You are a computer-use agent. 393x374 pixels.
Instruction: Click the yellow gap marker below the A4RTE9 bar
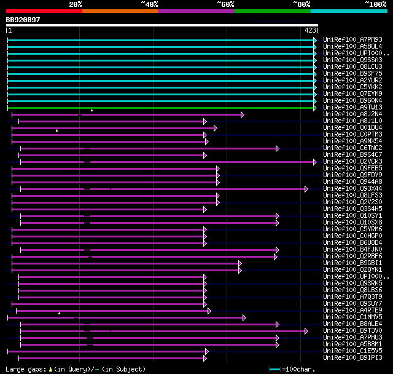point(59,313)
